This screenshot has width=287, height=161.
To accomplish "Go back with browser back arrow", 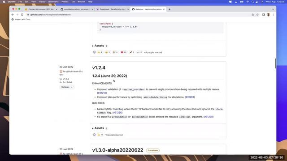I will 13,15.
